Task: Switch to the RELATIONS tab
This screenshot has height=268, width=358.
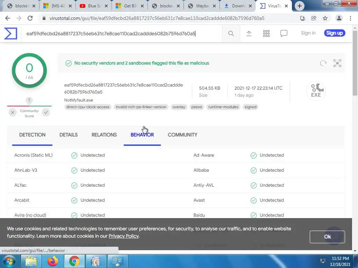Action: [x=104, y=135]
